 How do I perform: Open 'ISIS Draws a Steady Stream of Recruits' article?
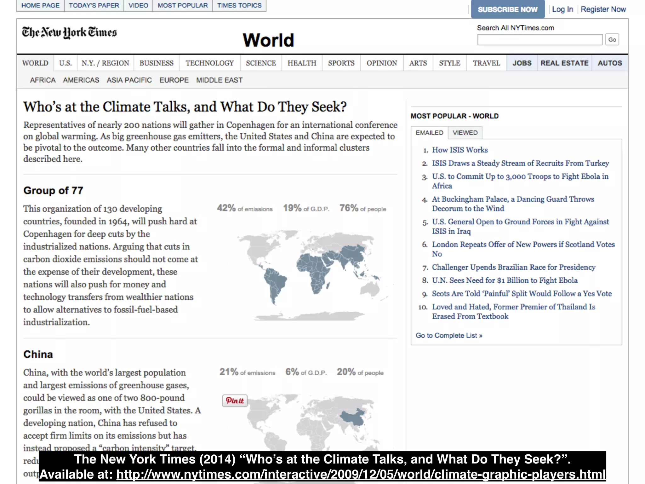(520, 163)
